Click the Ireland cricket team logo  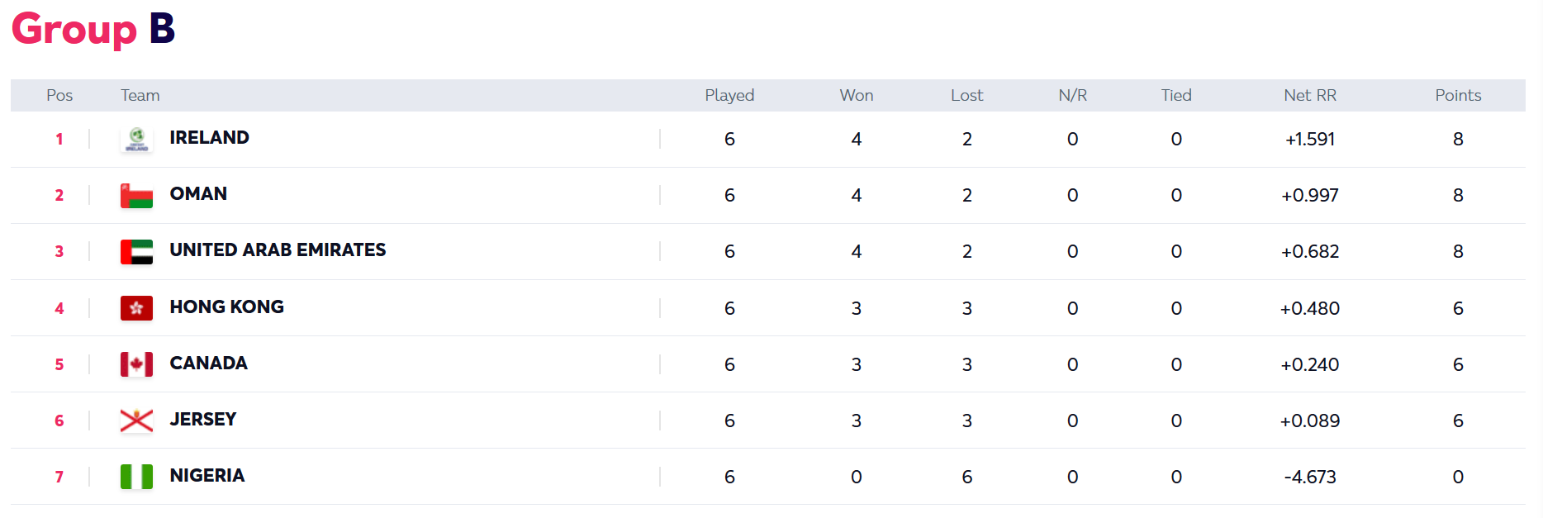136,140
